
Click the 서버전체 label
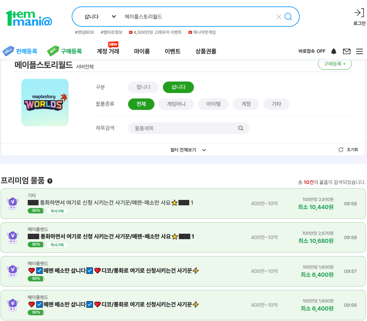click(85, 67)
